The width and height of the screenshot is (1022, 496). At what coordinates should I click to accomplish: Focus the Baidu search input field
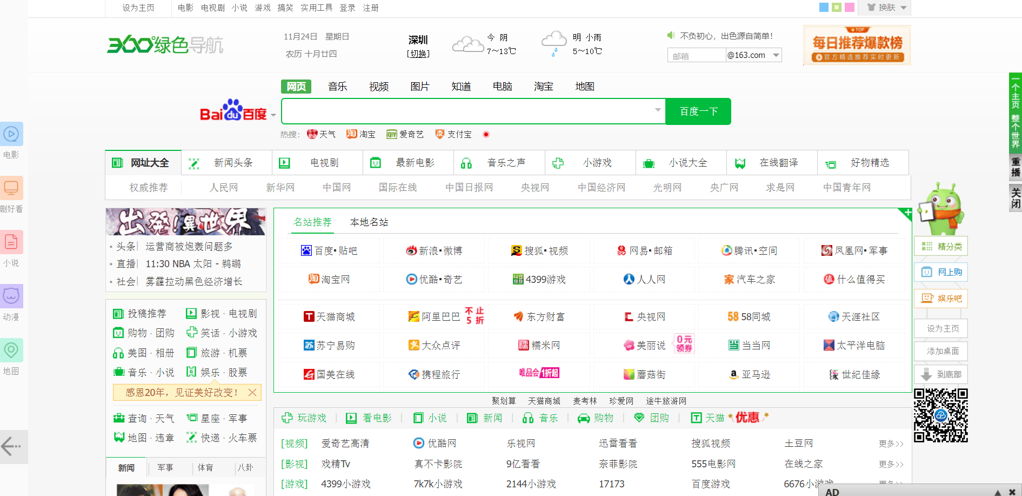coord(473,111)
